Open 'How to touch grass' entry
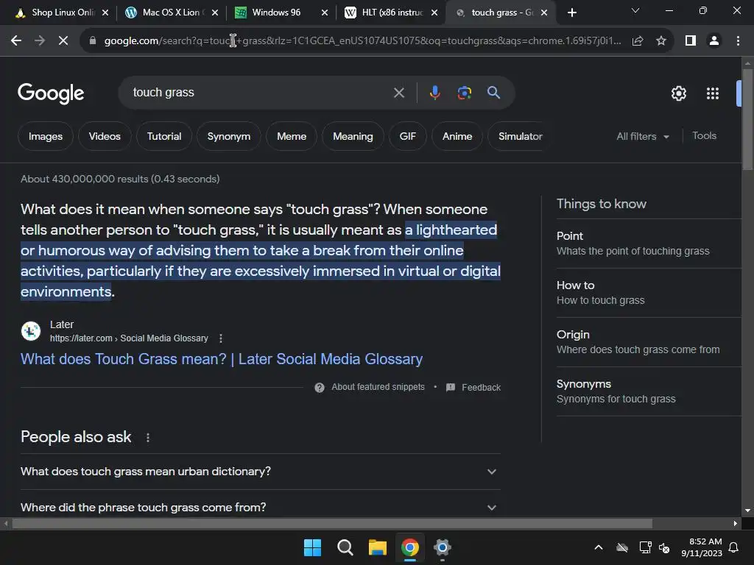 tap(649, 293)
